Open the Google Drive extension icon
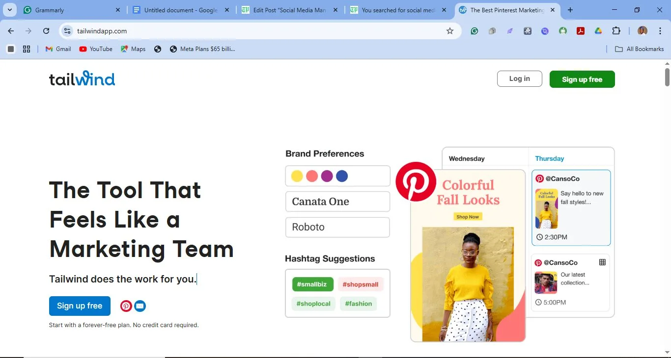The image size is (671, 358). [x=598, y=31]
